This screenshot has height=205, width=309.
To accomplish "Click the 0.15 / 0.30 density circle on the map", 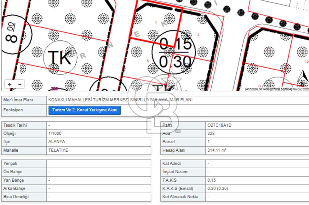I will pyautogui.click(x=174, y=52).
